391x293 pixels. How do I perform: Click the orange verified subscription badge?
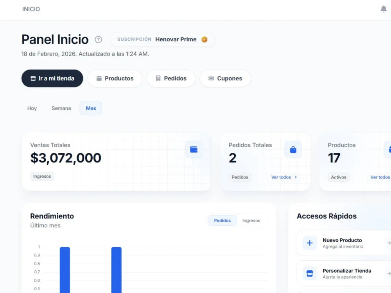point(204,39)
